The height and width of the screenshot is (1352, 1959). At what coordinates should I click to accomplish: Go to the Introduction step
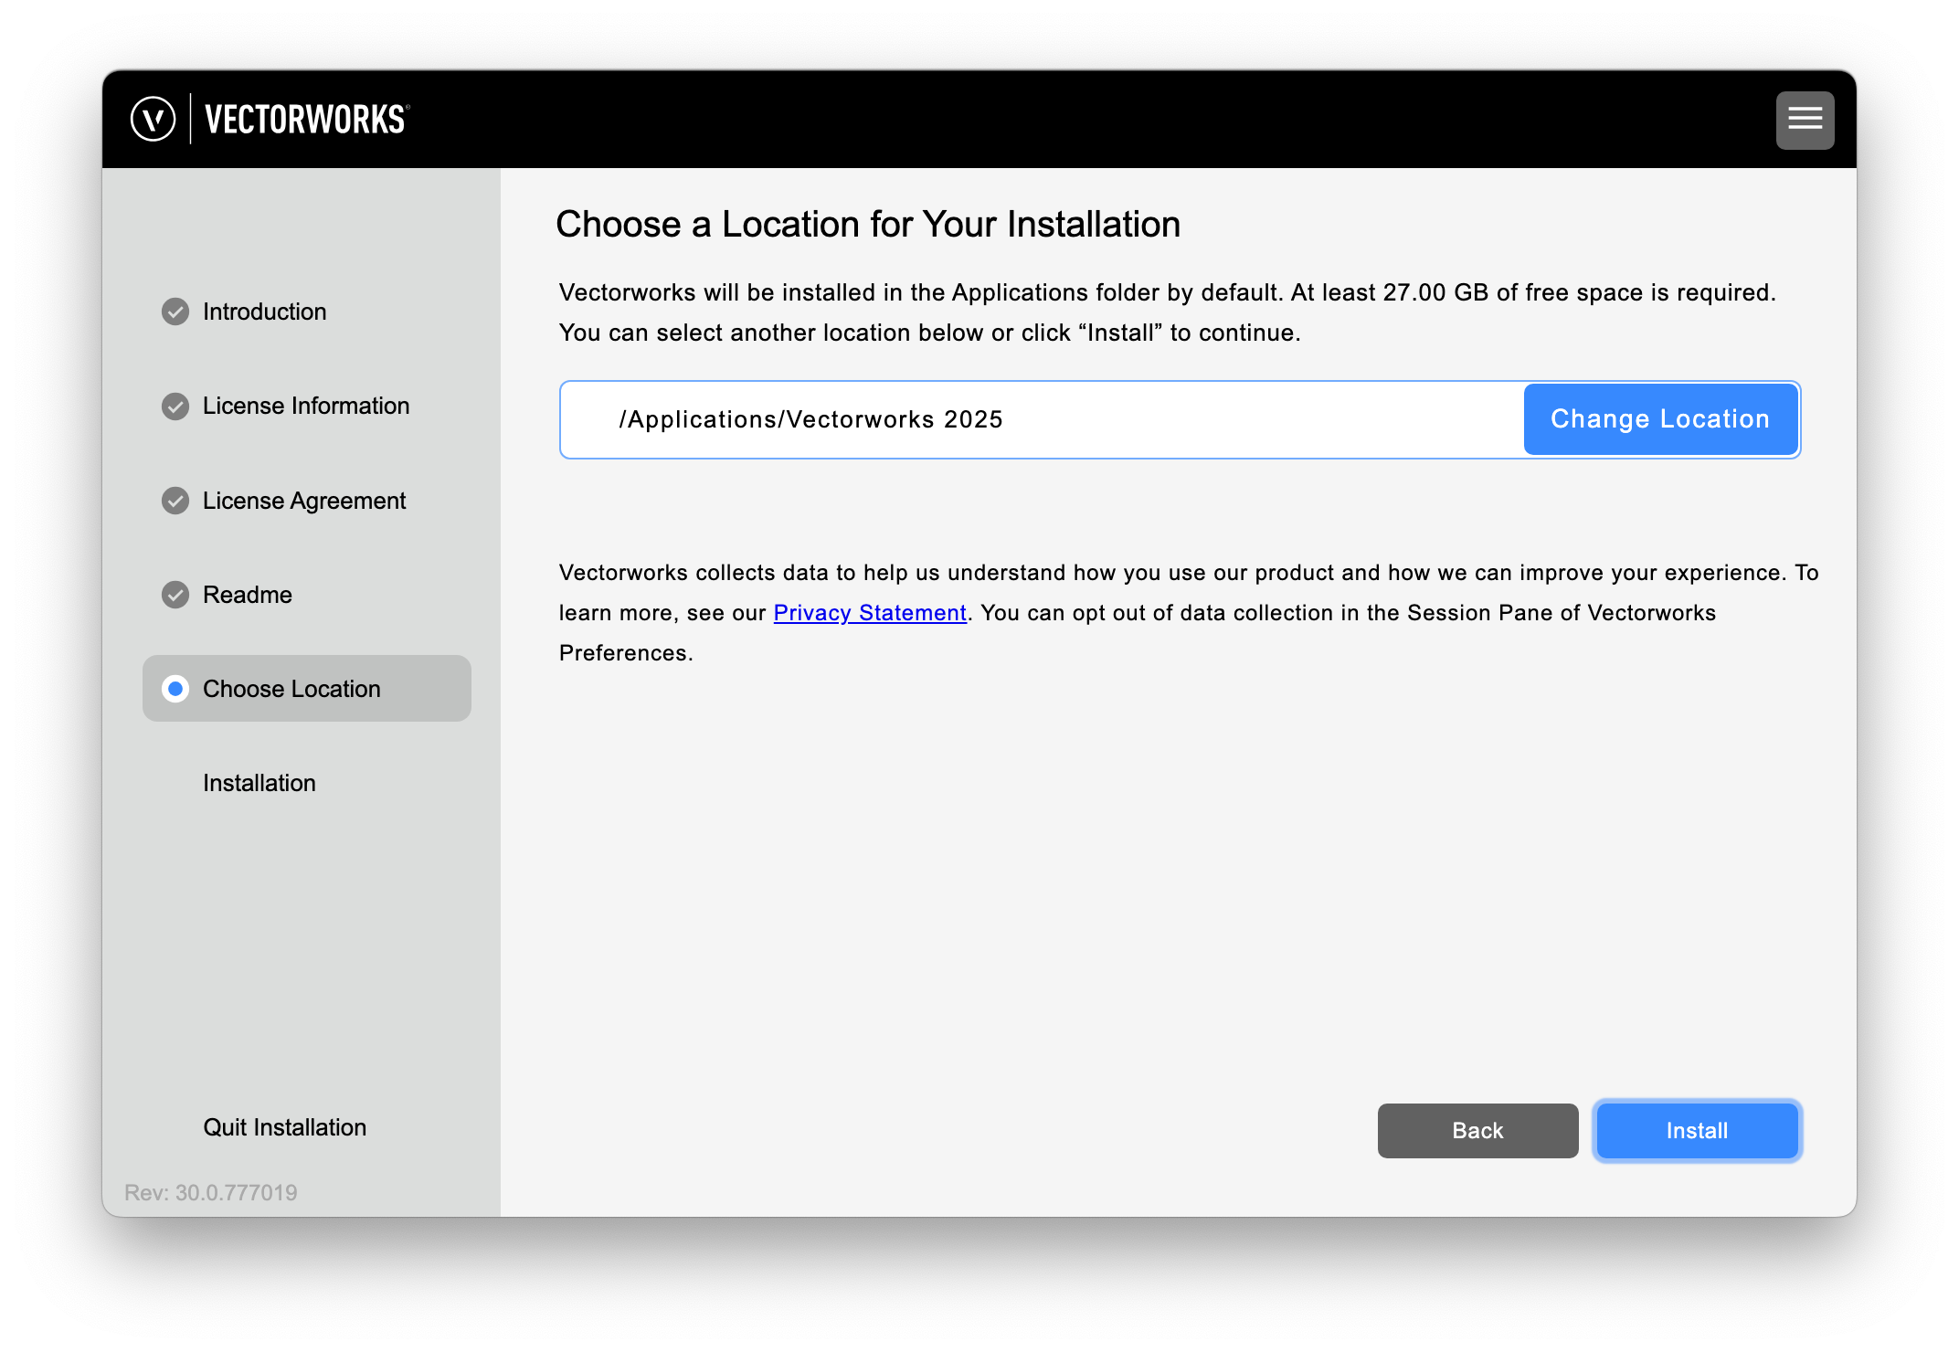(x=265, y=312)
